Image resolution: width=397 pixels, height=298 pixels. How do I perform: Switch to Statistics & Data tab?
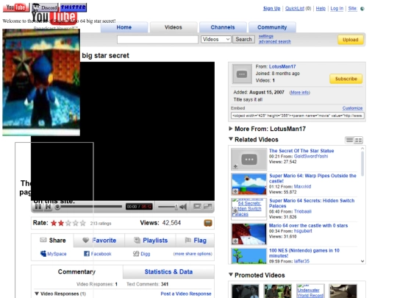[168, 272]
